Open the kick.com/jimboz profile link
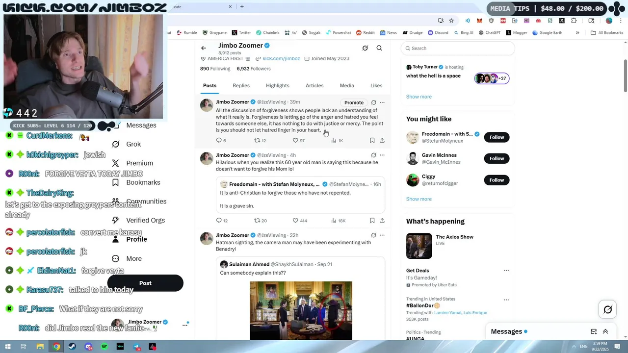Image resolution: width=628 pixels, height=353 pixels. (x=281, y=58)
